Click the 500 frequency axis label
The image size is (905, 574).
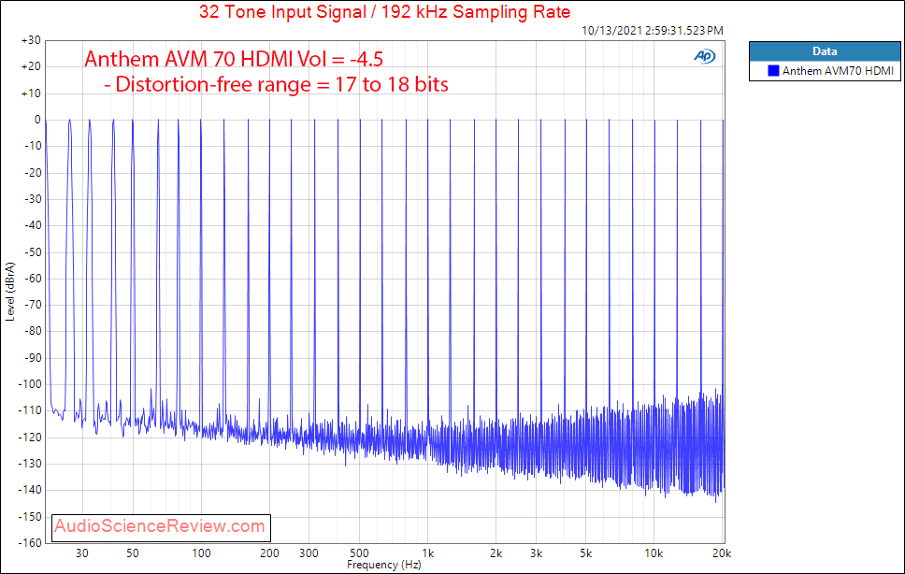click(x=359, y=553)
